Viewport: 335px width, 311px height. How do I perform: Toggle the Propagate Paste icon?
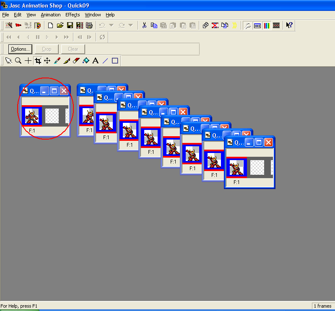pyautogui.click(x=225, y=26)
